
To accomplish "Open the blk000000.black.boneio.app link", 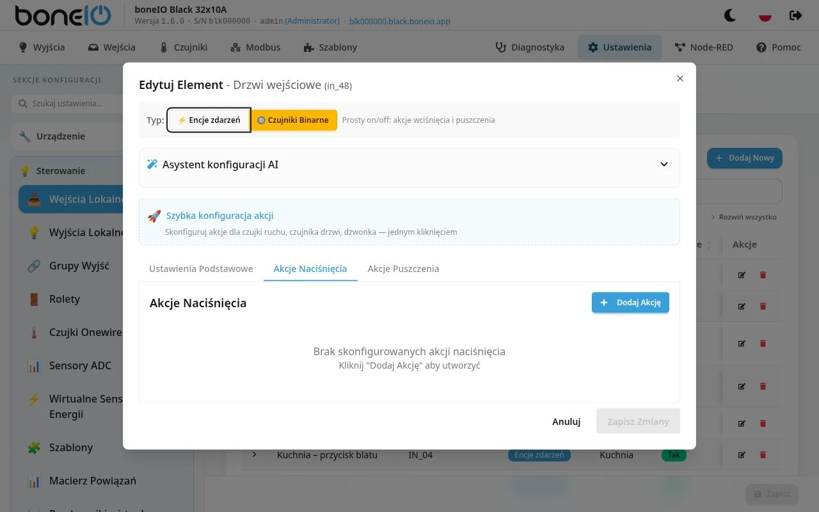I will click(400, 21).
